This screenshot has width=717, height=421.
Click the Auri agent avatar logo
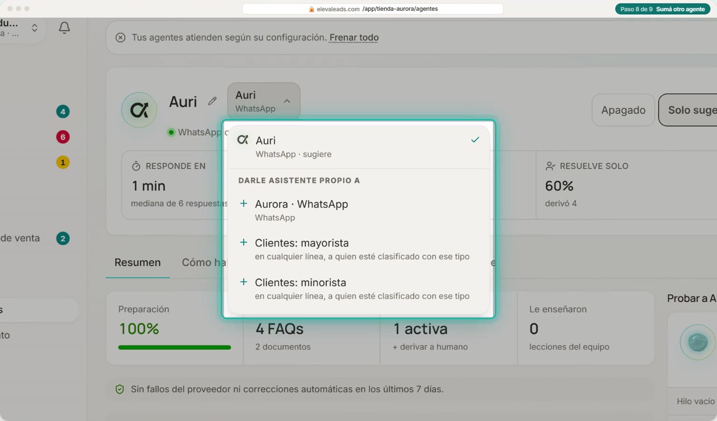139,110
